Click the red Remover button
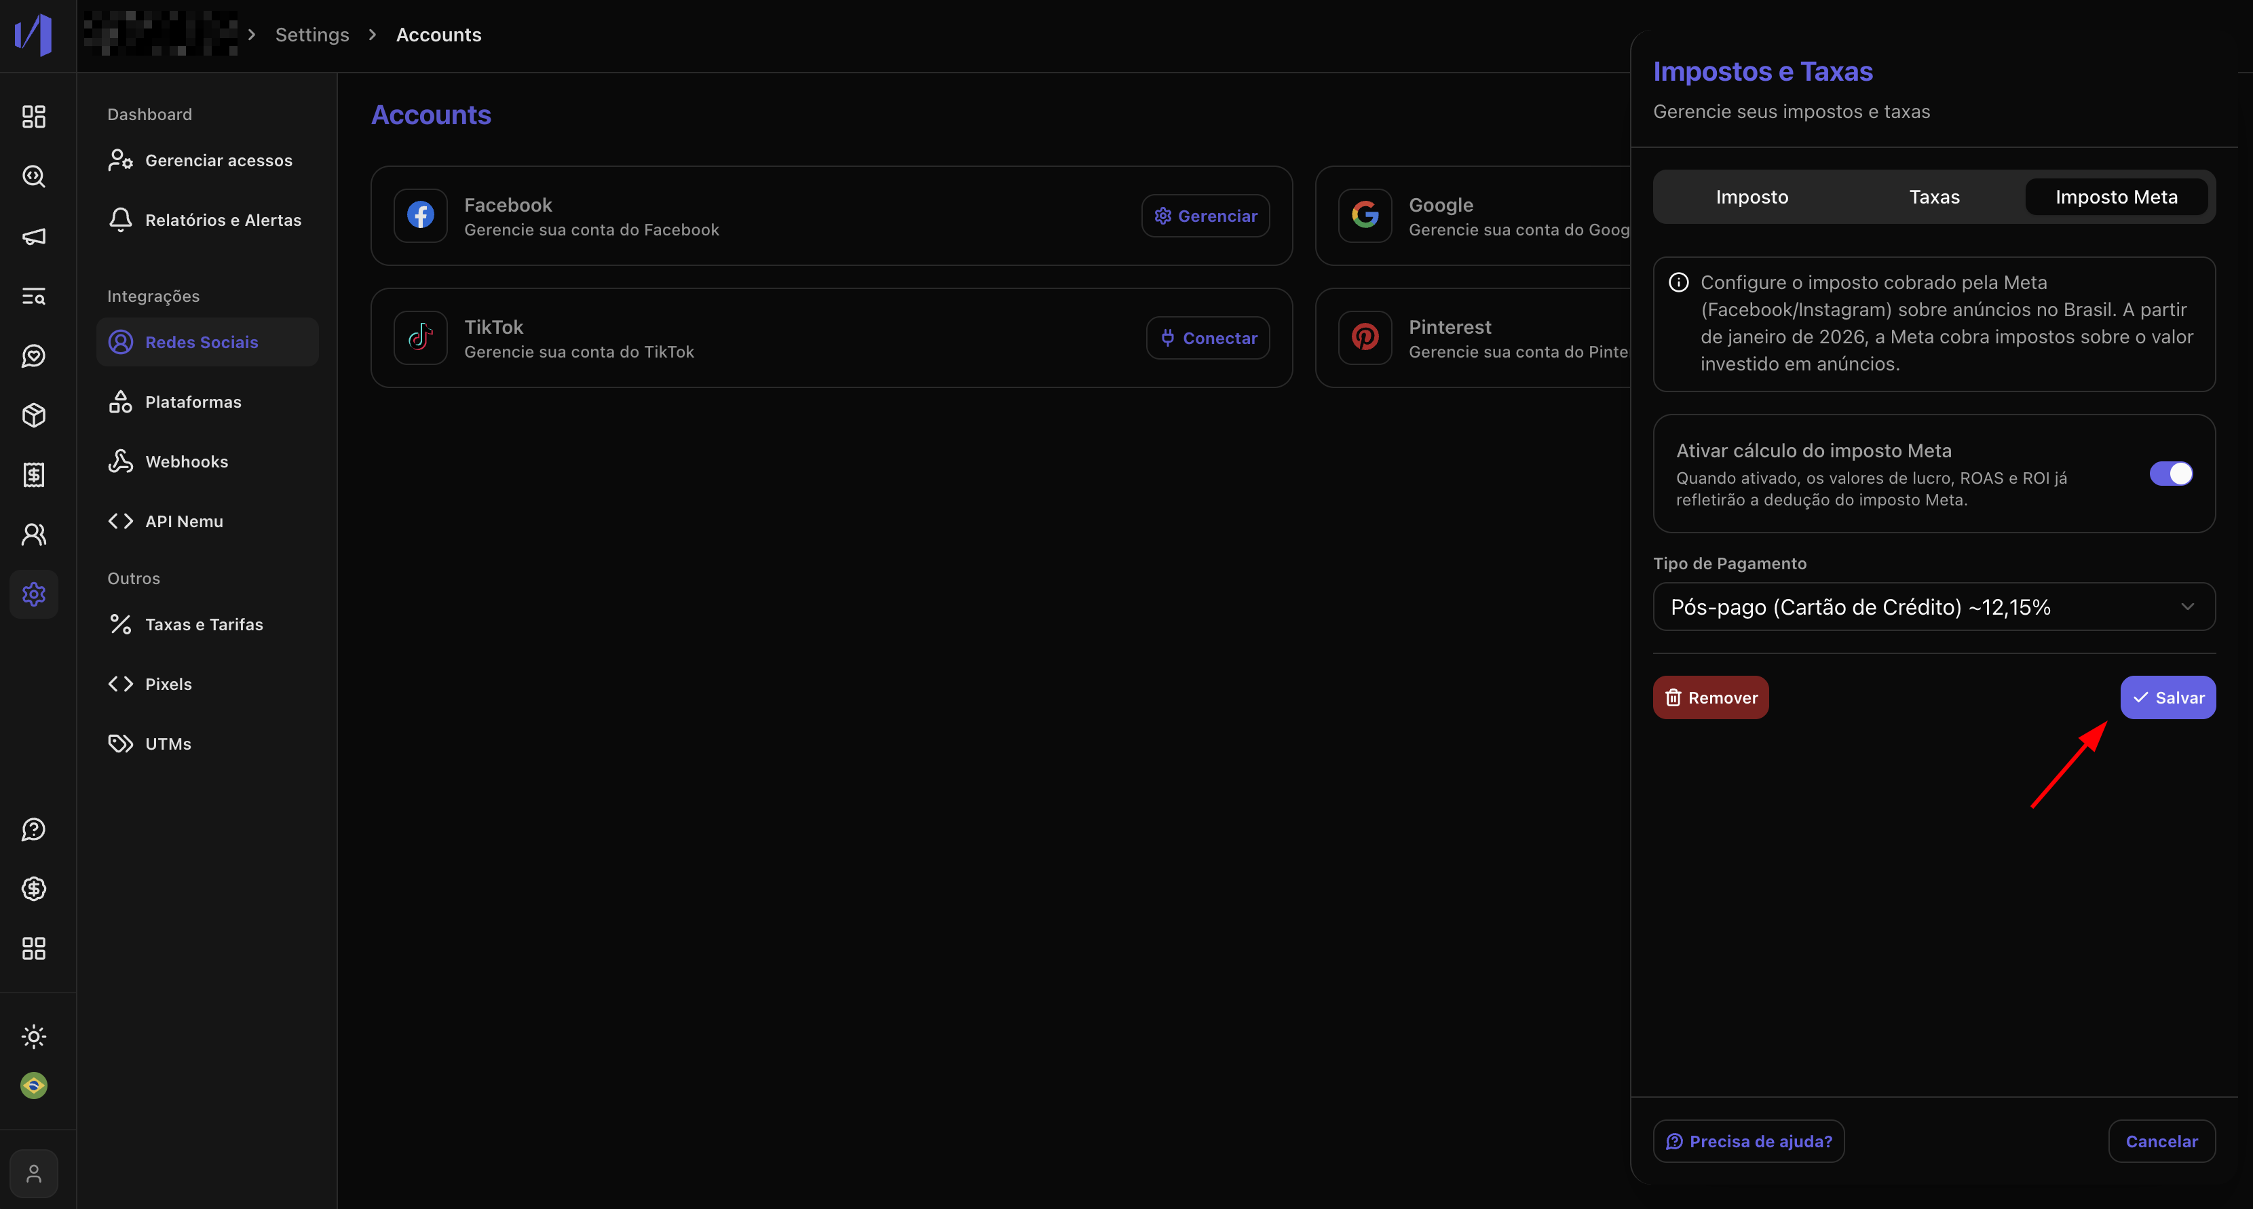This screenshot has width=2253, height=1209. click(1710, 697)
